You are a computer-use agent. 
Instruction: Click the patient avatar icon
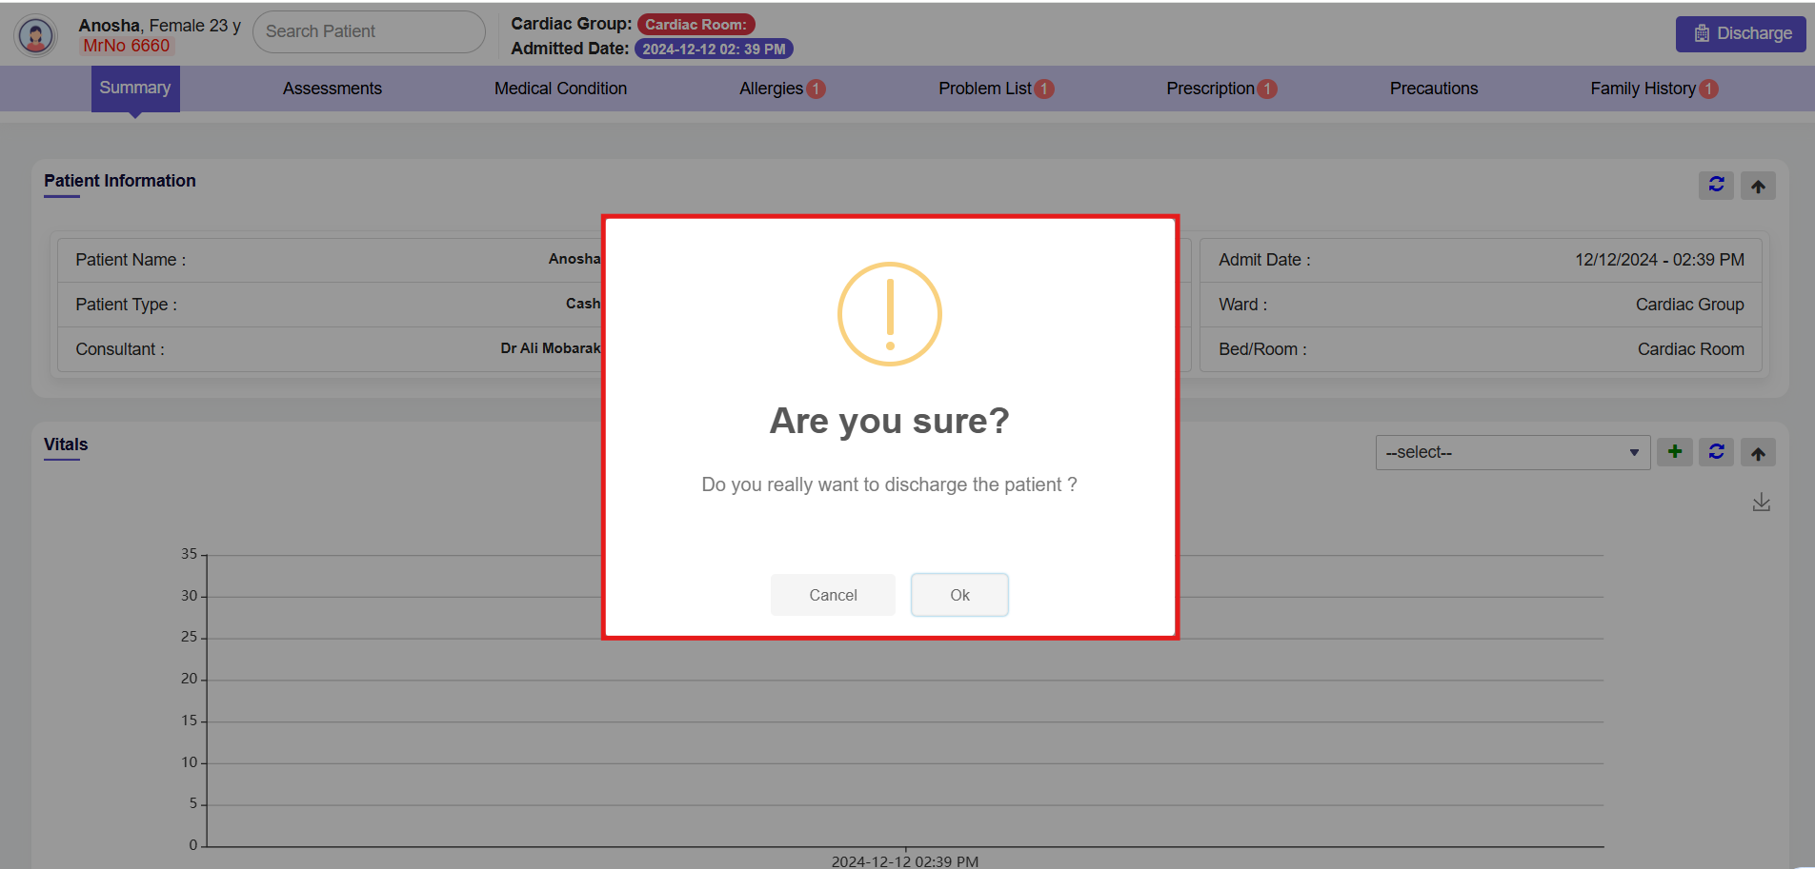point(36,35)
